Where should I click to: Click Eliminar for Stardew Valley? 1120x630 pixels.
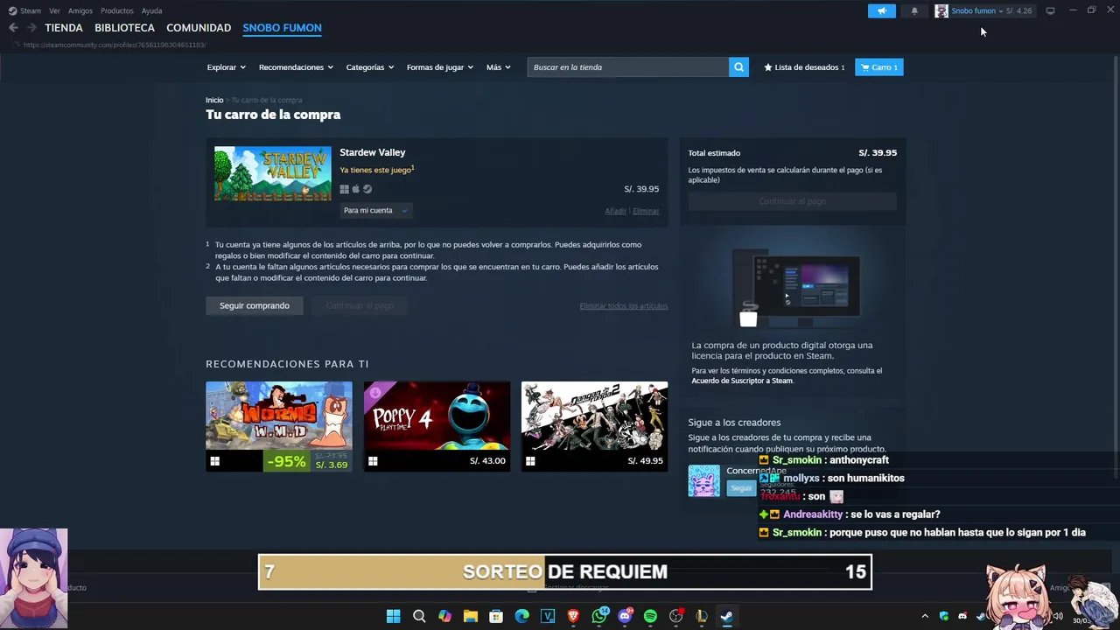pos(646,211)
